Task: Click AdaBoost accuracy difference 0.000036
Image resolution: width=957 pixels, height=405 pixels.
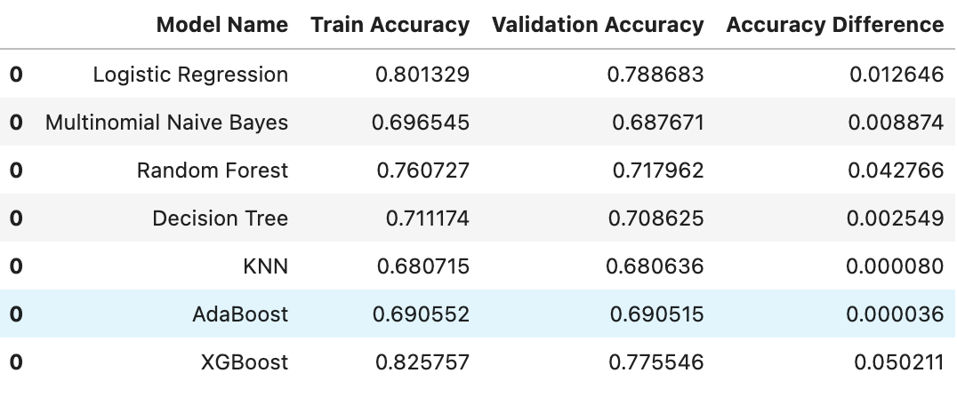Action: pyautogui.click(x=895, y=314)
